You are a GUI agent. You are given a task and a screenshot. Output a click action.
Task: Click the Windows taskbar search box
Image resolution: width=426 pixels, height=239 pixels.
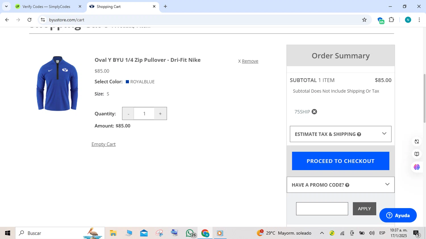(60, 233)
